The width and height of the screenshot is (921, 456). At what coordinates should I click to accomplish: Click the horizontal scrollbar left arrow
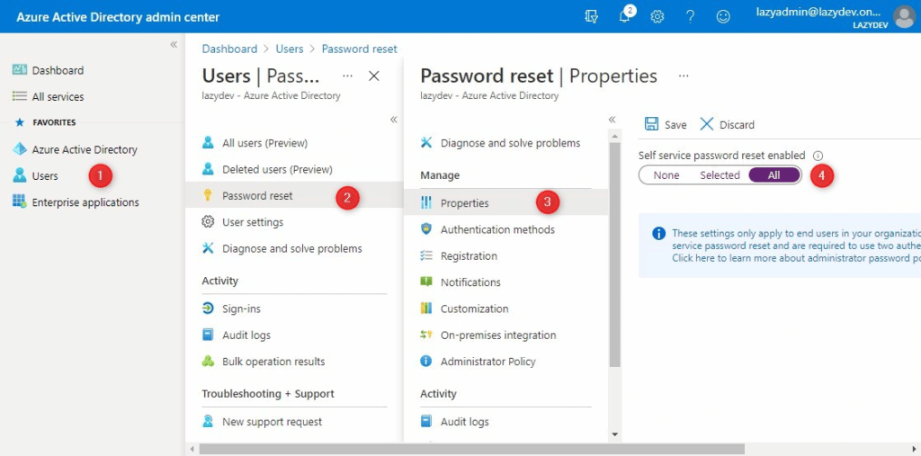(191, 449)
